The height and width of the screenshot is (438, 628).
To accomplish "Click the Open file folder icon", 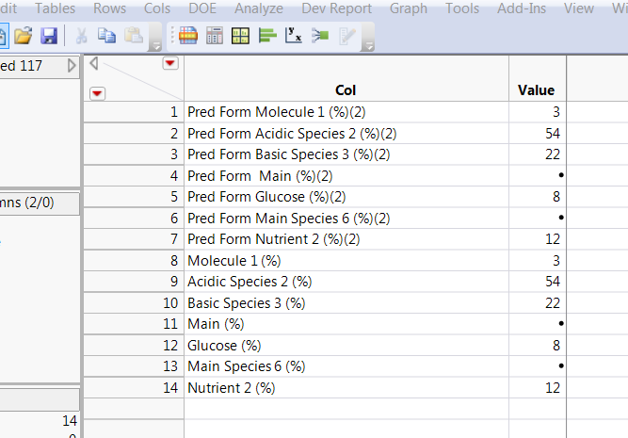I will point(24,36).
